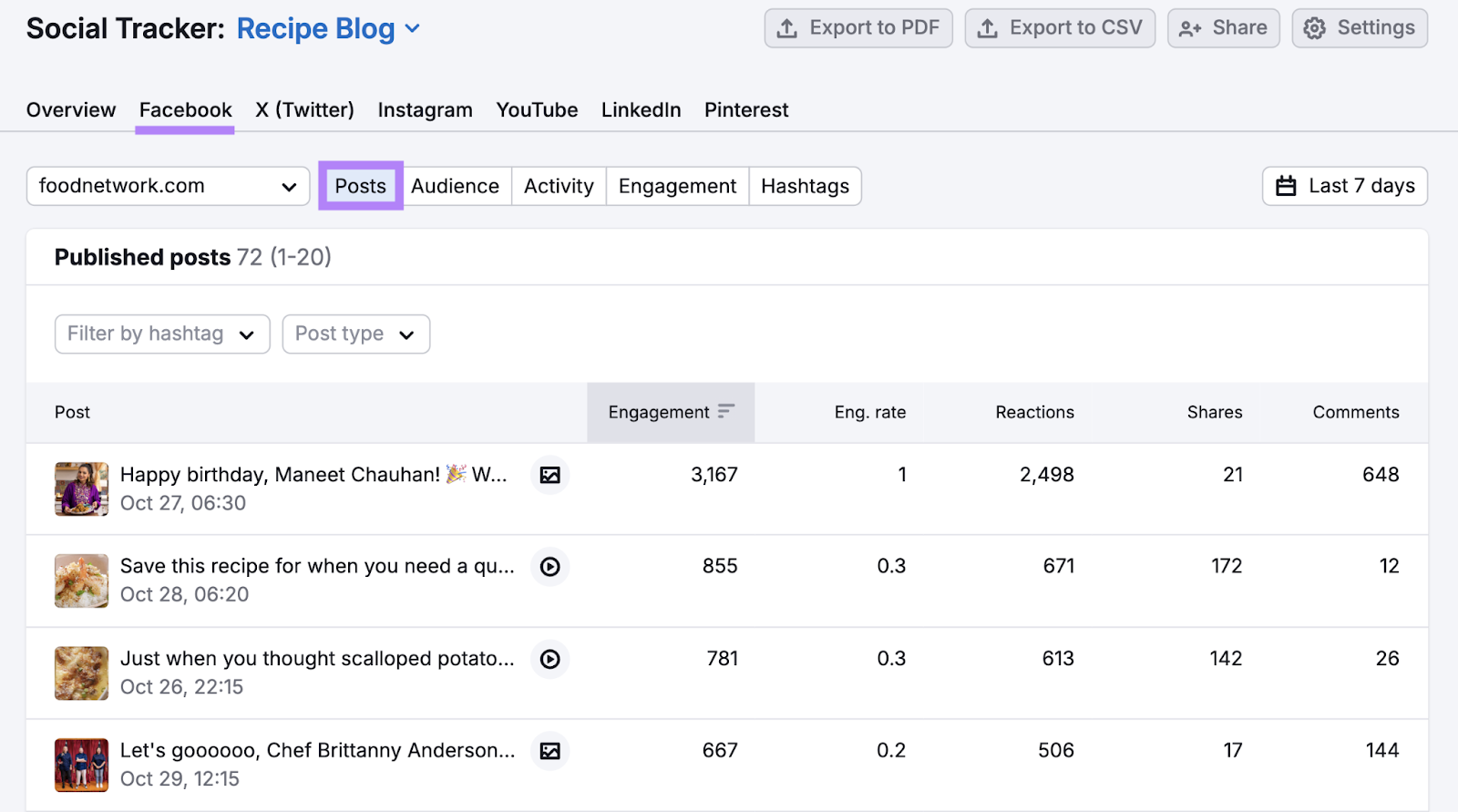Click the date 'Oct 26, 22:15'
This screenshot has width=1458, height=812.
181,687
